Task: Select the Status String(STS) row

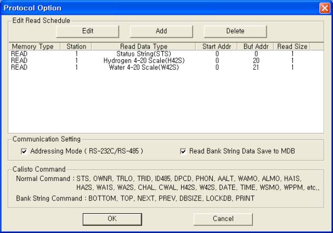Action: pyautogui.click(x=144, y=54)
